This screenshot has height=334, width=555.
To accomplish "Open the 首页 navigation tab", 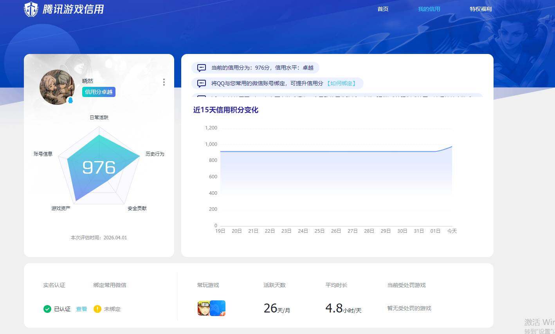I will (x=383, y=9).
